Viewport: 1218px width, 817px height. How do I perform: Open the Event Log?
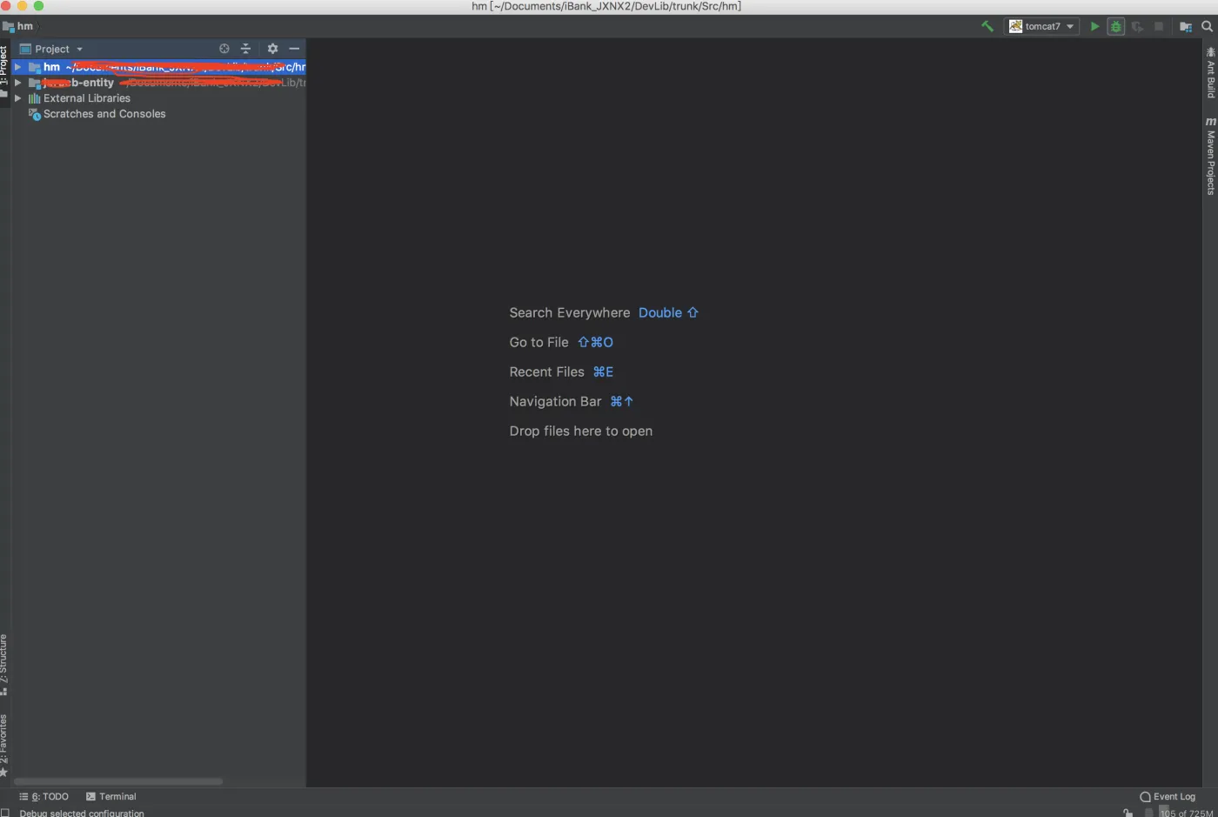click(1168, 796)
